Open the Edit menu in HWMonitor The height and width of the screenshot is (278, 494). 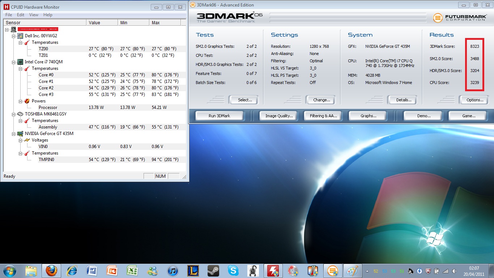21,15
